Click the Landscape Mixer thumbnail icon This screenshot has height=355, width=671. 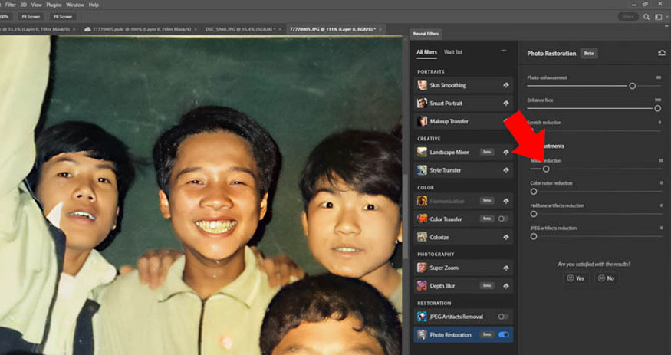(423, 152)
